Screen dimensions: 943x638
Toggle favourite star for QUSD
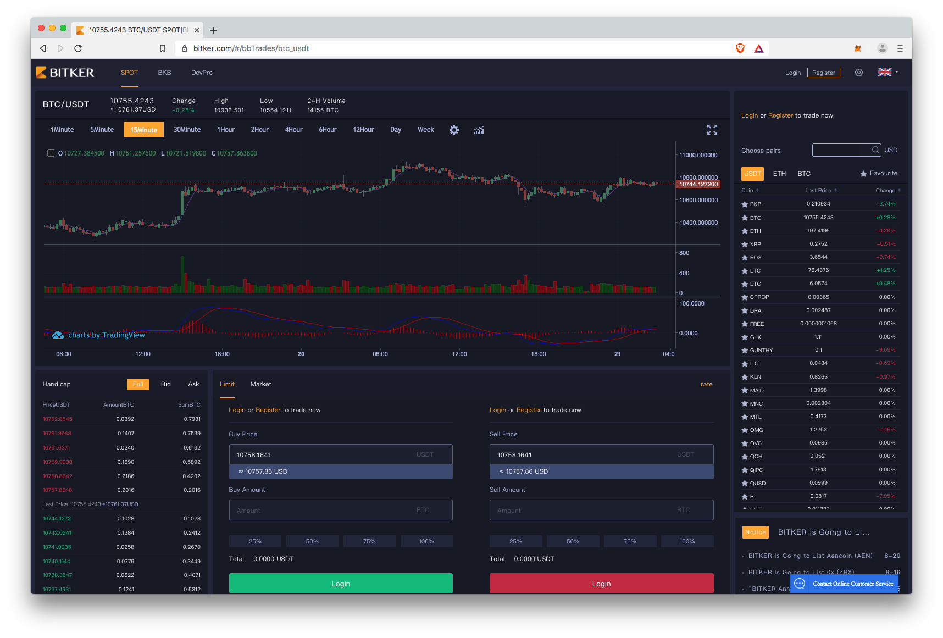[x=745, y=483]
